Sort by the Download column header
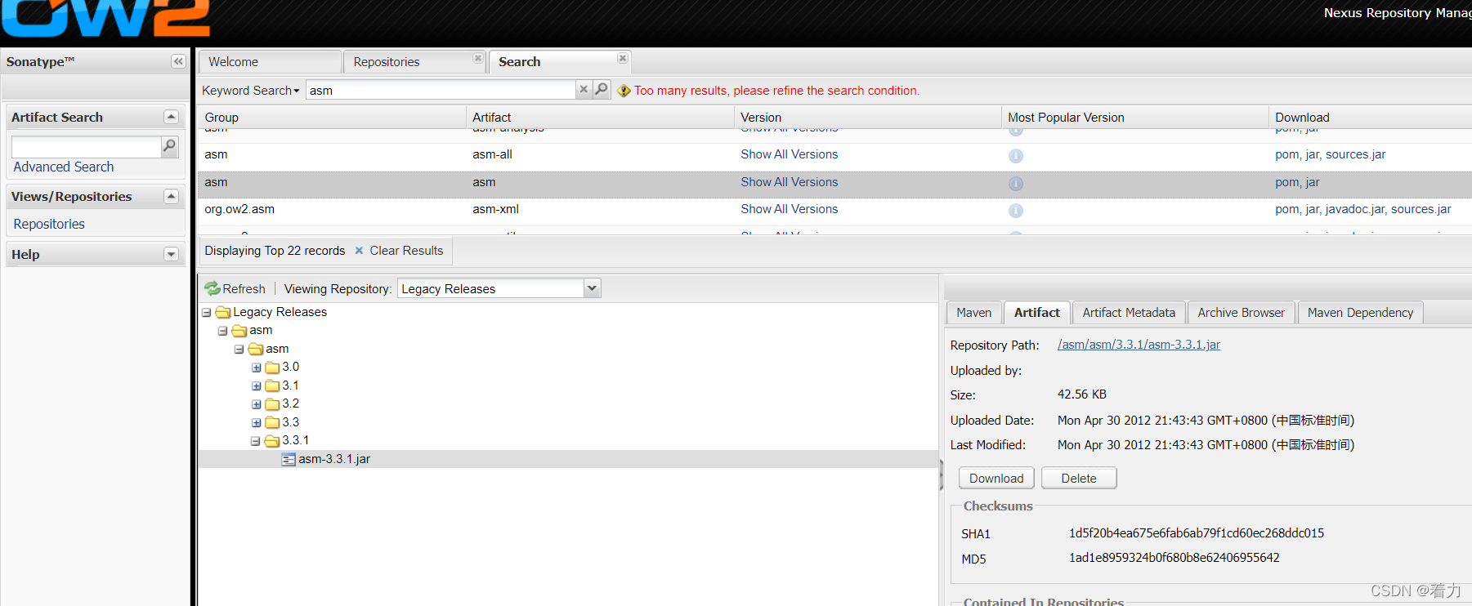This screenshot has width=1472, height=606. pos(1371,117)
